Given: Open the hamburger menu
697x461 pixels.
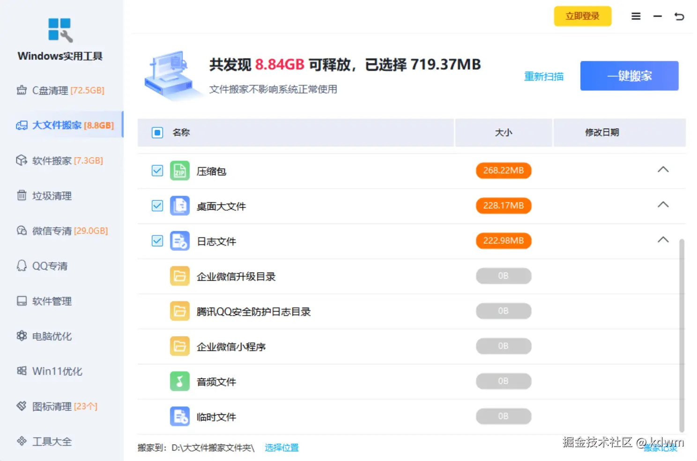Looking at the screenshot, I should [x=636, y=15].
